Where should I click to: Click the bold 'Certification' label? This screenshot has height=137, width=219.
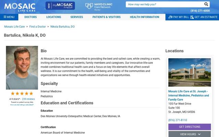(x=48, y=127)
